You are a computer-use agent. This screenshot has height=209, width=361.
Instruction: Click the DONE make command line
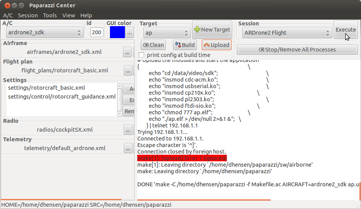coord(248,184)
